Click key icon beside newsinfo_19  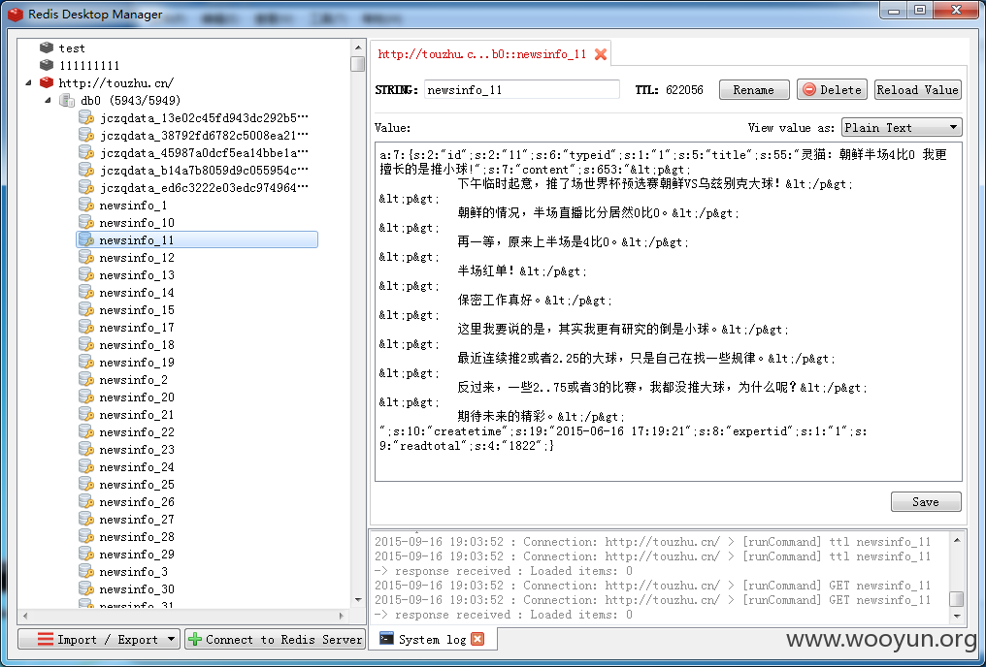(86, 363)
